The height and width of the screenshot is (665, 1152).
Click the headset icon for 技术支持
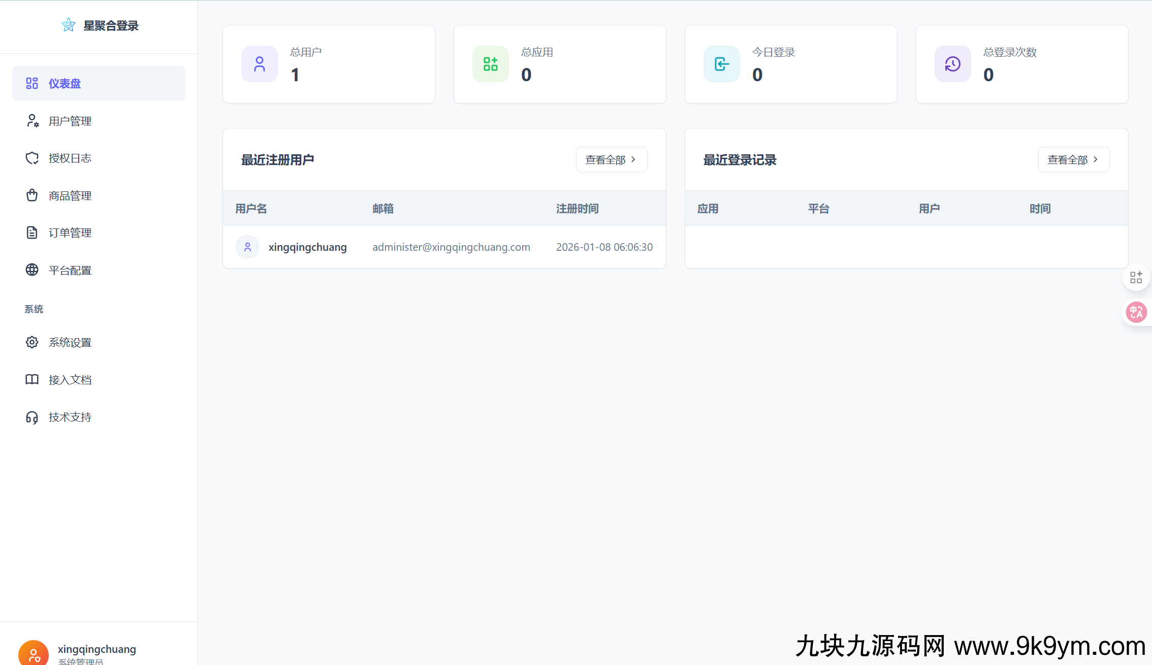[32, 417]
